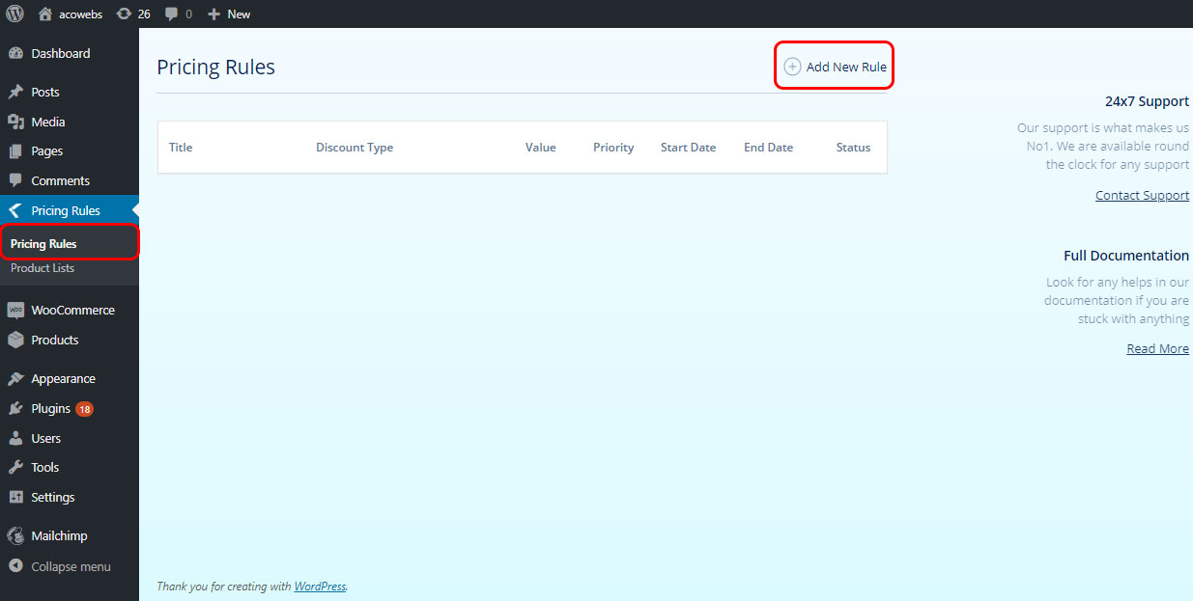Click the Comments sidebar menu label
This screenshot has width=1193, height=601.
[60, 180]
